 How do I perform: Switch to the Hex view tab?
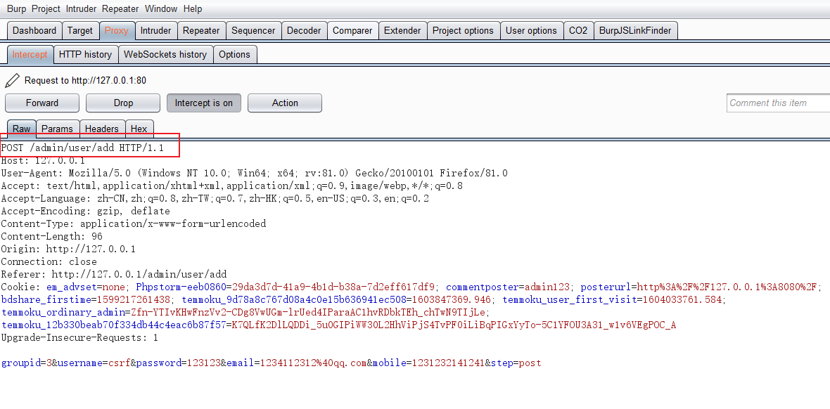(x=139, y=129)
